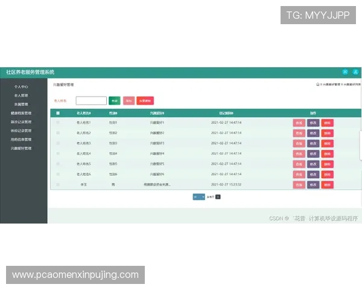Click 删除 for the 李五 row
The width and height of the screenshot is (362, 290).
pos(327,184)
